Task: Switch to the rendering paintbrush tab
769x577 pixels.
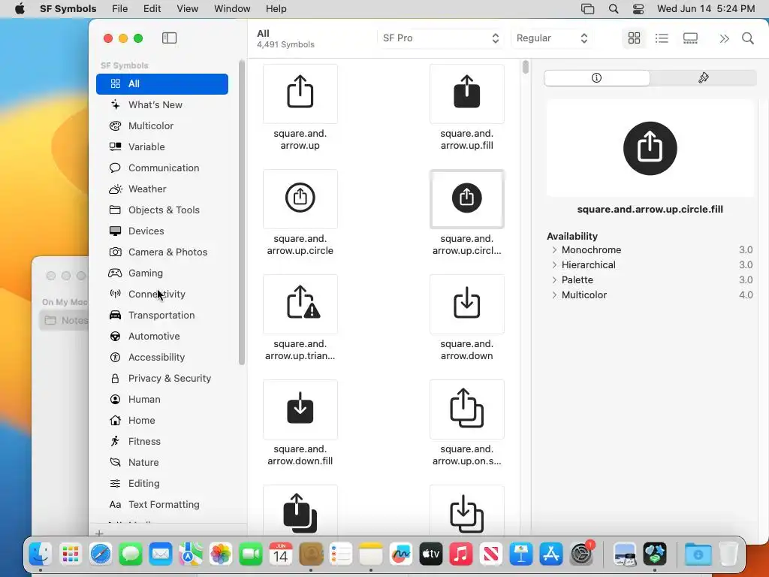Action: point(703,78)
